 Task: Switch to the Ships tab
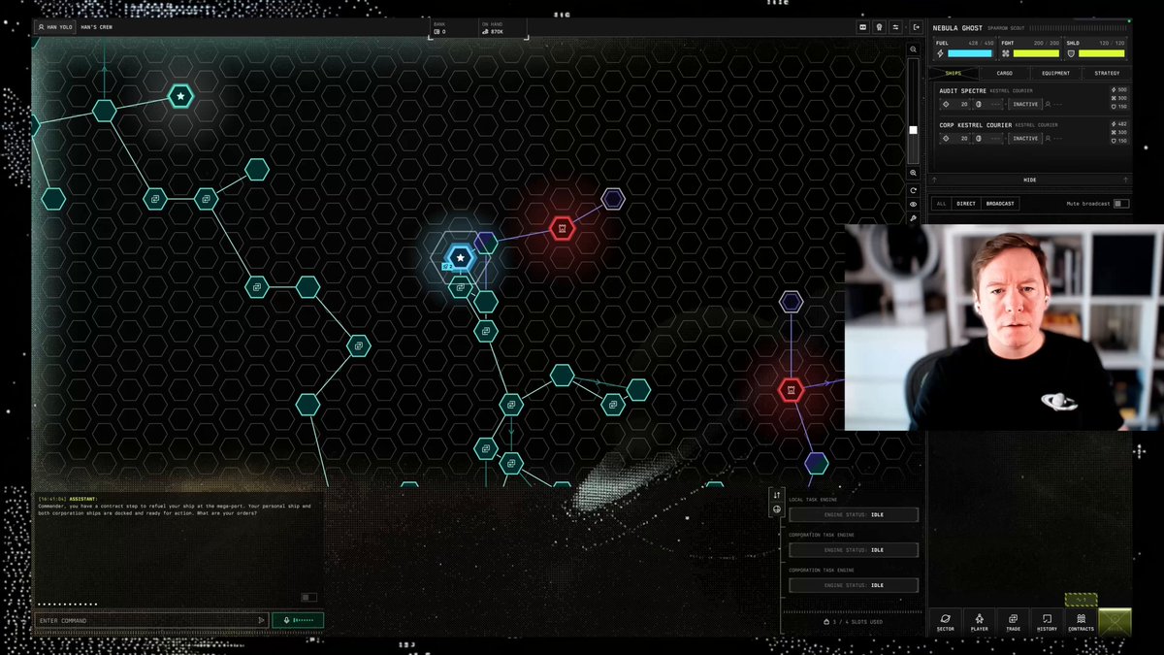[x=953, y=73]
